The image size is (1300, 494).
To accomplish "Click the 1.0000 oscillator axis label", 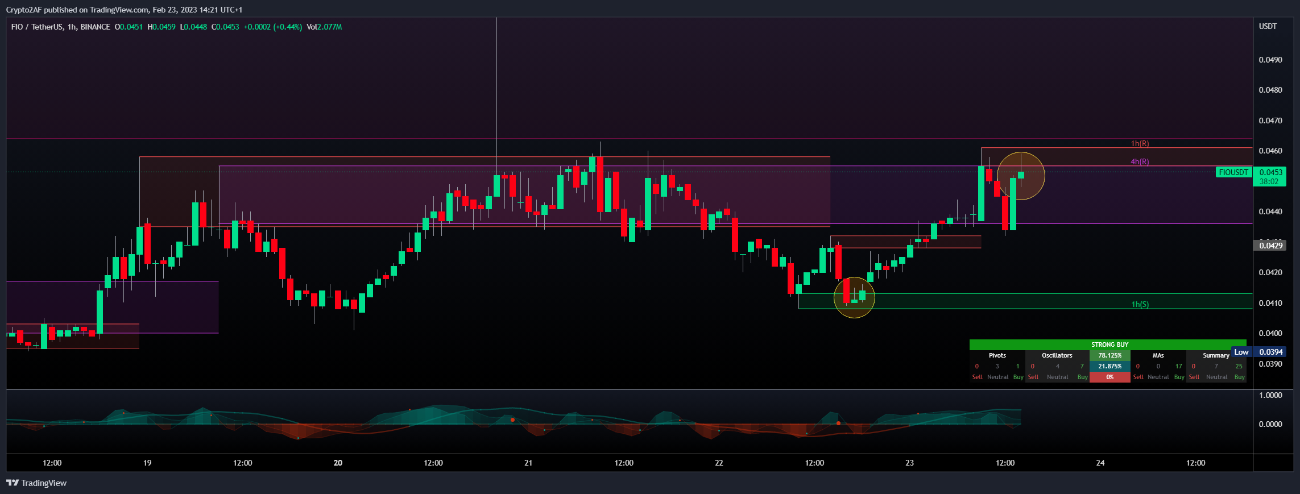I will (1270, 395).
